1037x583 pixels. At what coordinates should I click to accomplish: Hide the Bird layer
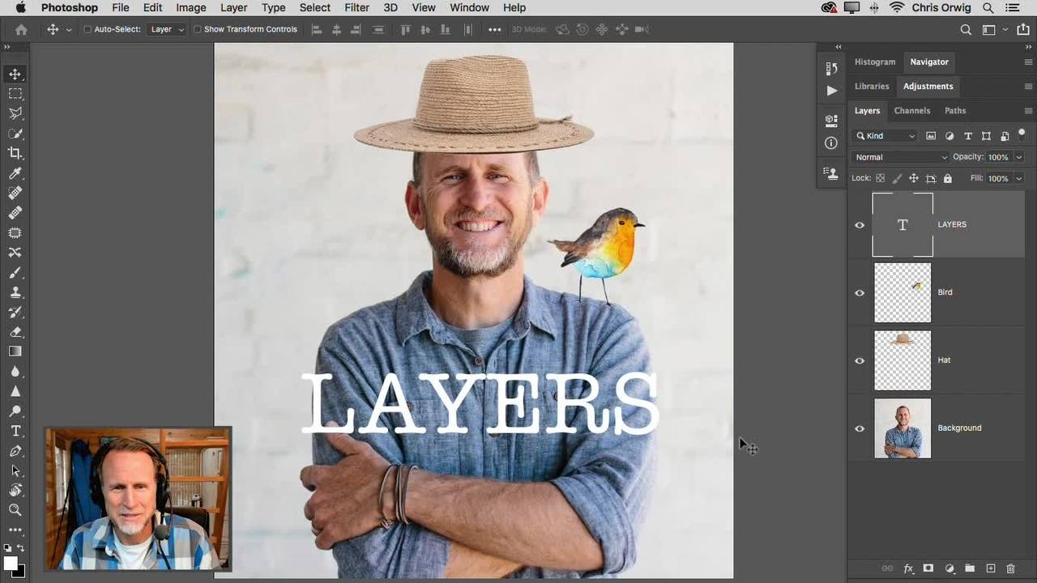860,293
